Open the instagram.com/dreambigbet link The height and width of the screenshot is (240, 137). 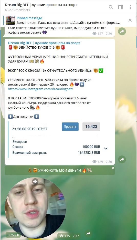40,89
